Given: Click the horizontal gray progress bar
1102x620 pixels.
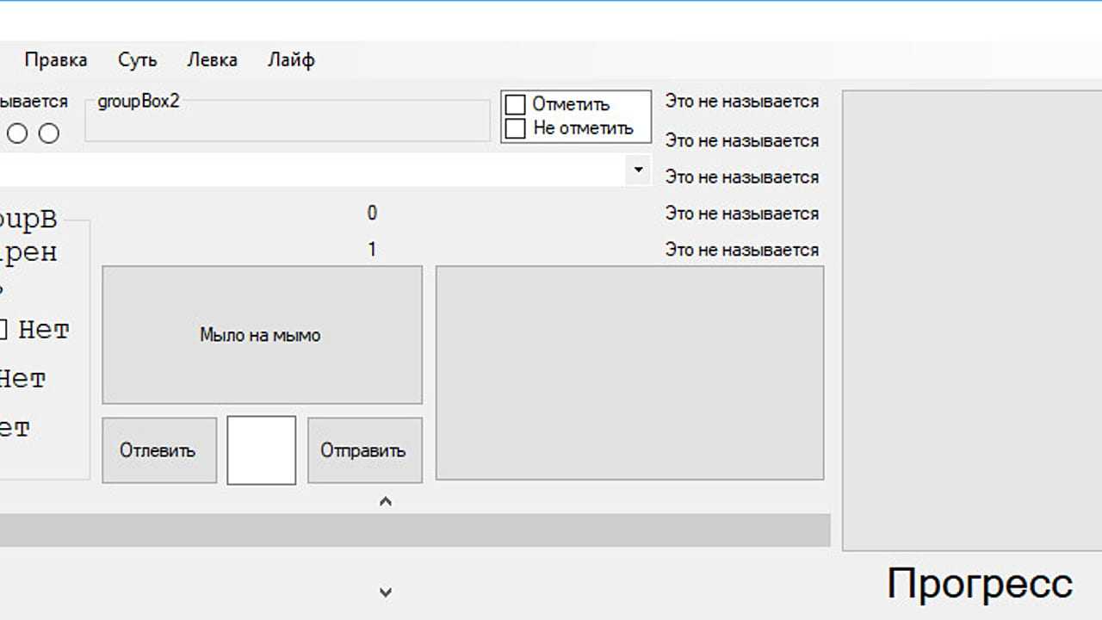Looking at the screenshot, I should coord(415,530).
